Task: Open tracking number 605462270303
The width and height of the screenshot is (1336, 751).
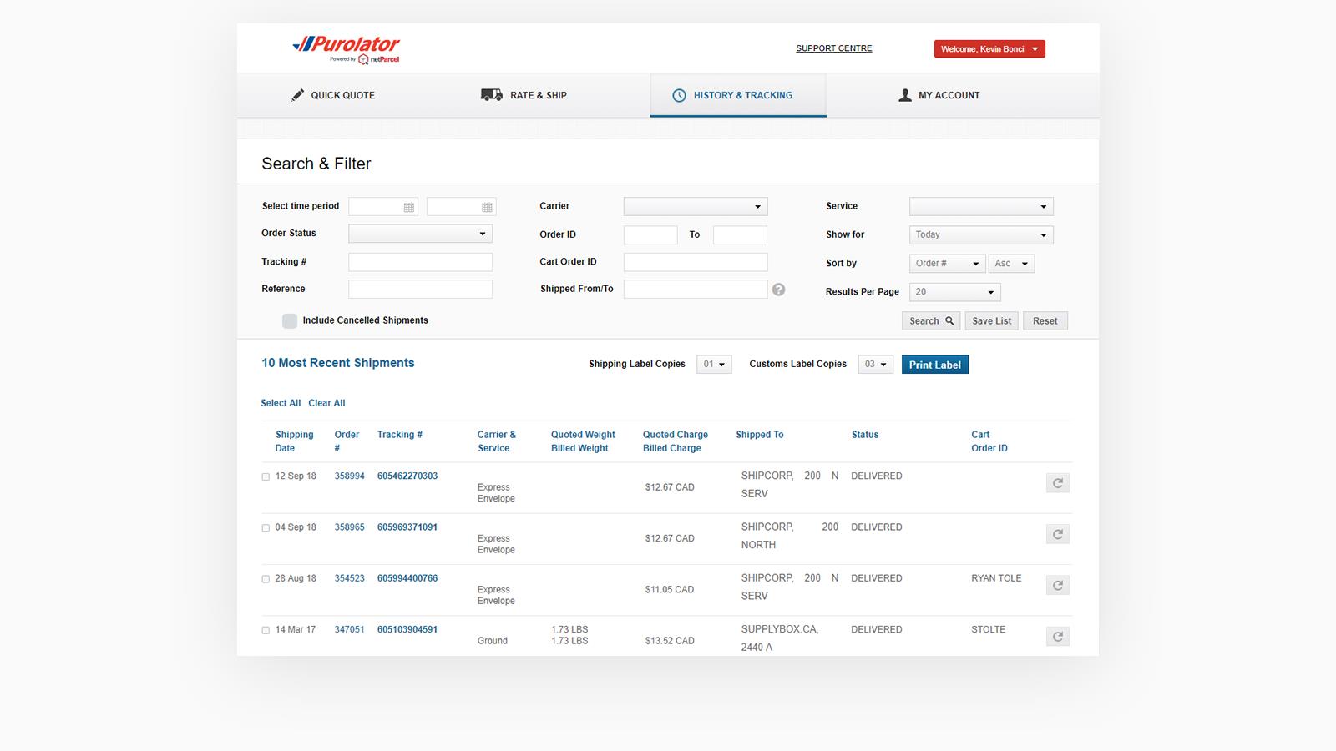Action: pyautogui.click(x=407, y=476)
